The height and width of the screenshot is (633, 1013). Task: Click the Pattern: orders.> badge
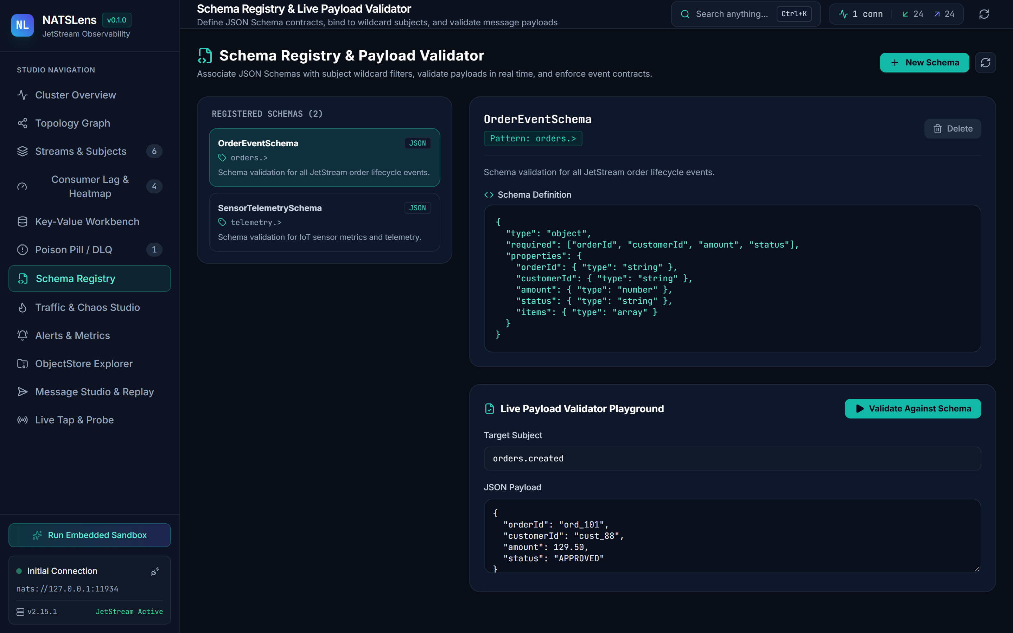coord(533,139)
